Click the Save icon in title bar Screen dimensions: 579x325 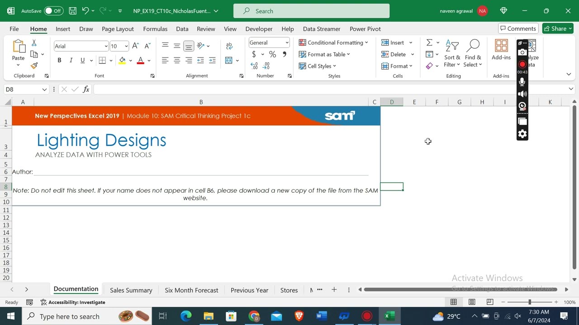click(72, 11)
